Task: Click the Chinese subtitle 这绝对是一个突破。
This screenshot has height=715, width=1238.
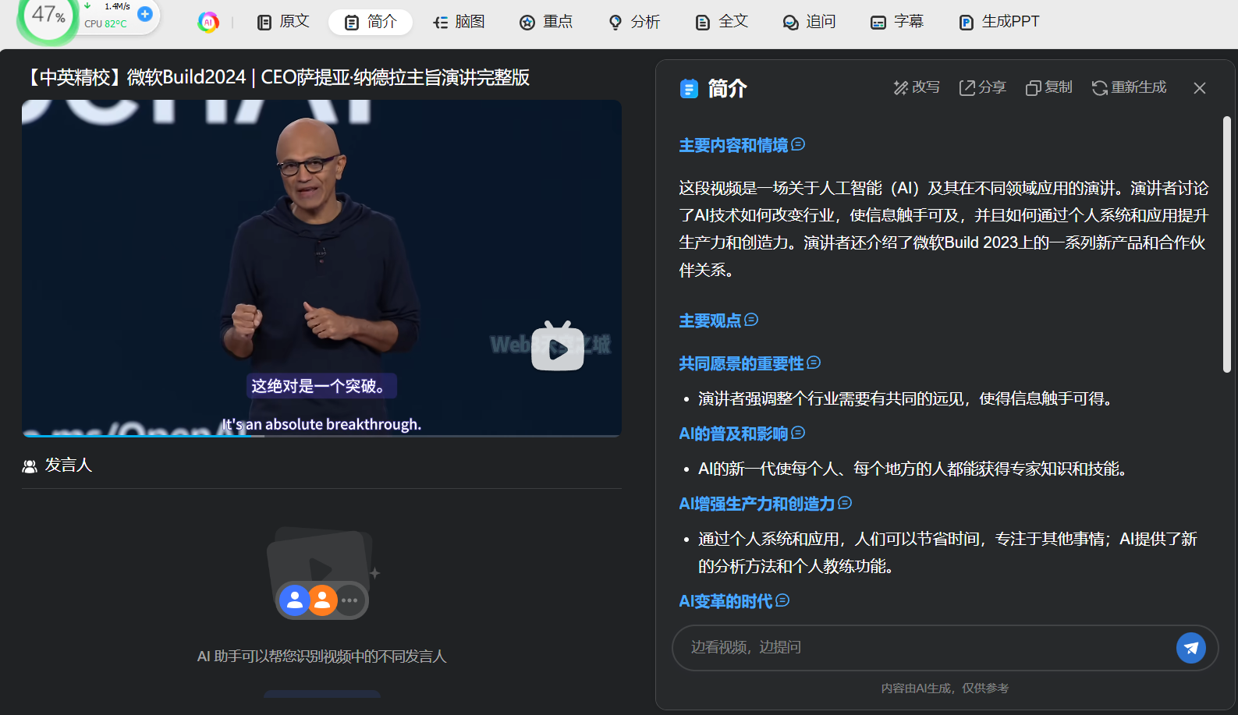Action: point(321,386)
